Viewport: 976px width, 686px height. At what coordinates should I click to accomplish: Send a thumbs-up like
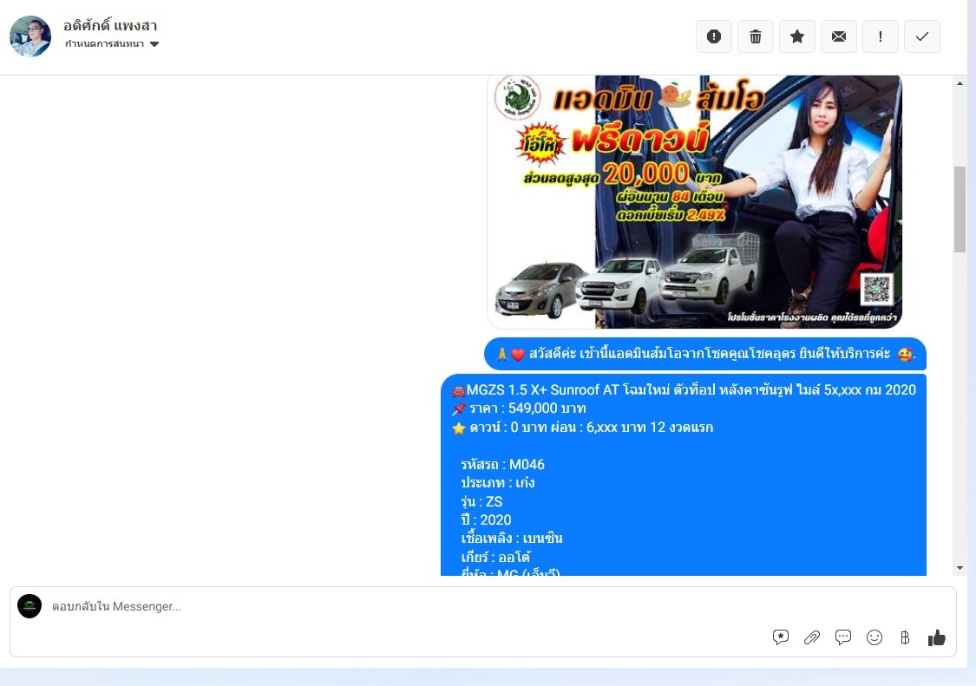pos(937,637)
